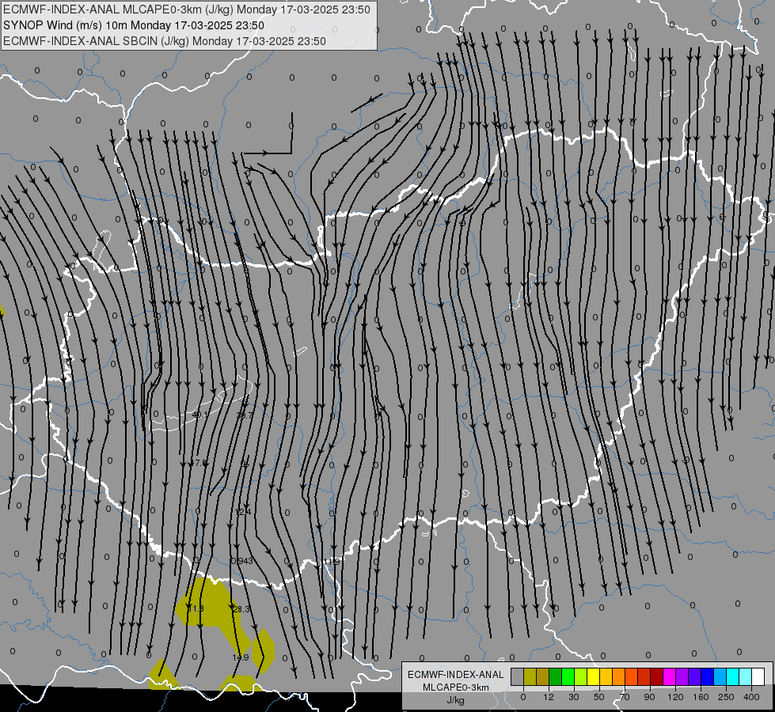775x712 pixels.
Task: Click the MLCAPE0-3km title line at top
Action: (186, 9)
